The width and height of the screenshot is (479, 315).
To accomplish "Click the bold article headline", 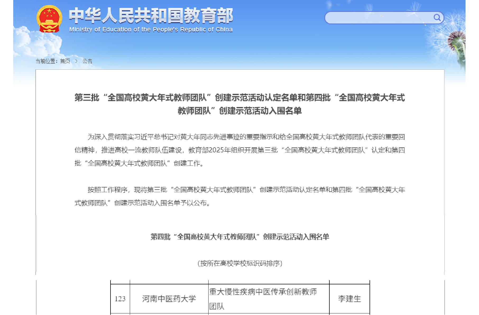I will point(240,104).
